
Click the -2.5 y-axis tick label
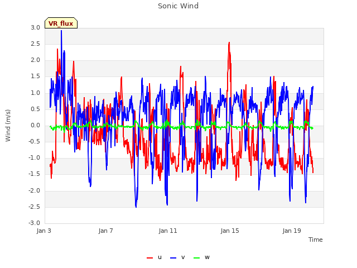click(x=34, y=207)
